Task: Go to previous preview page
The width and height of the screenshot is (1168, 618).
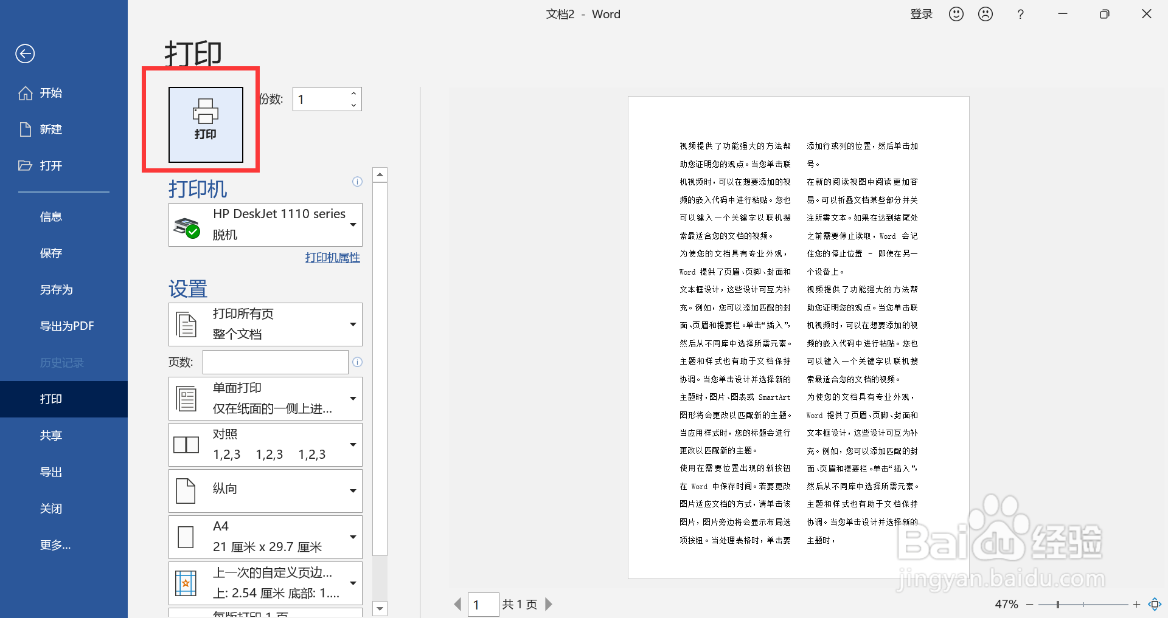Action: pyautogui.click(x=457, y=604)
